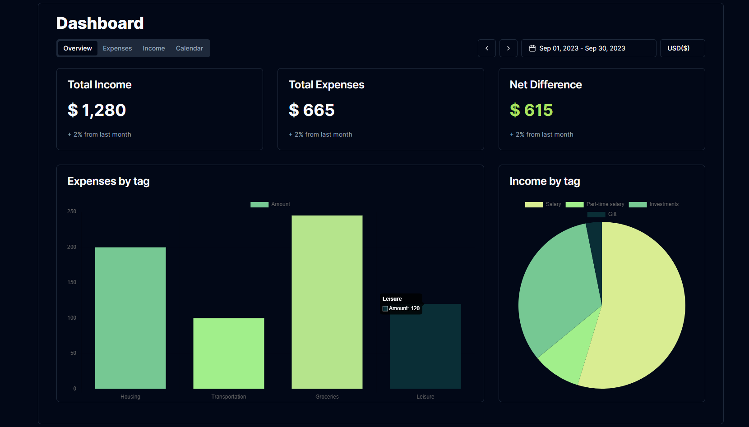This screenshot has width=749, height=427.
Task: Click the Income by tag title
Action: tap(545, 181)
